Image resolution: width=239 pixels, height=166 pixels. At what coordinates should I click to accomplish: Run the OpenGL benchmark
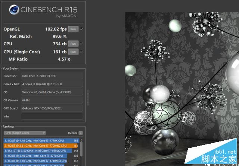click(73, 29)
